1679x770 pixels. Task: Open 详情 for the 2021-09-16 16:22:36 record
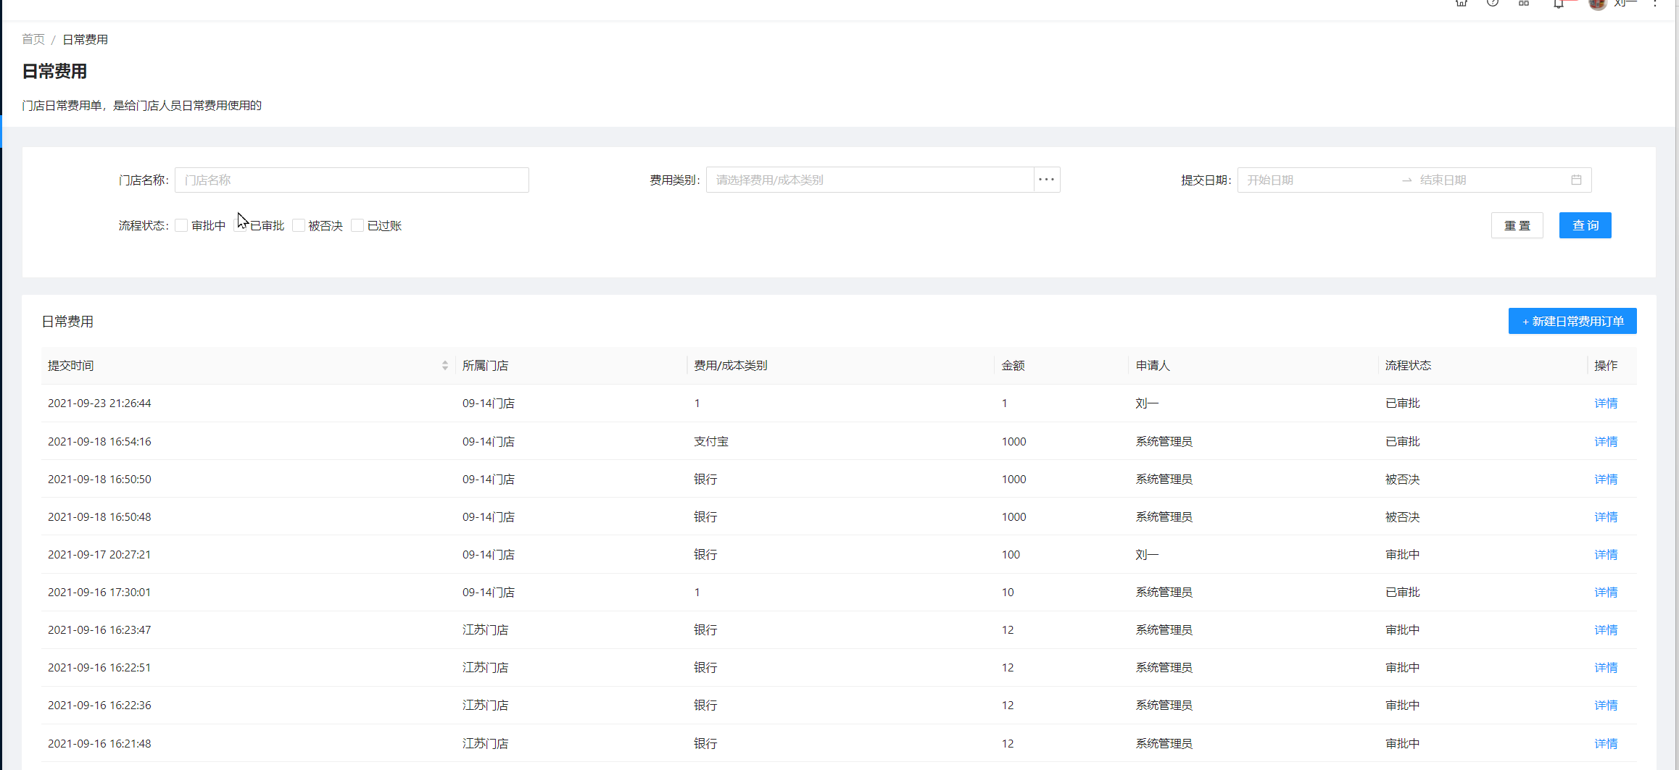pyautogui.click(x=1606, y=705)
